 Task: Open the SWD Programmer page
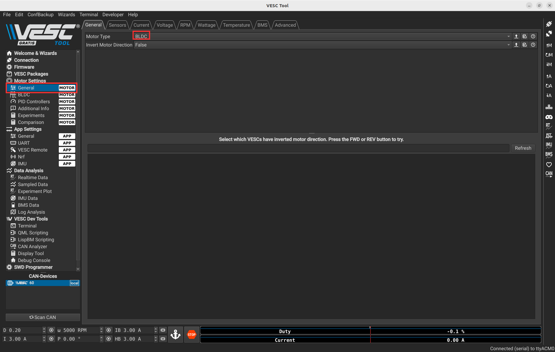(x=33, y=267)
